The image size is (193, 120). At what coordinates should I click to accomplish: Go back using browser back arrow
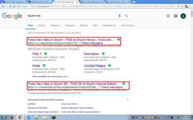[3, 6]
